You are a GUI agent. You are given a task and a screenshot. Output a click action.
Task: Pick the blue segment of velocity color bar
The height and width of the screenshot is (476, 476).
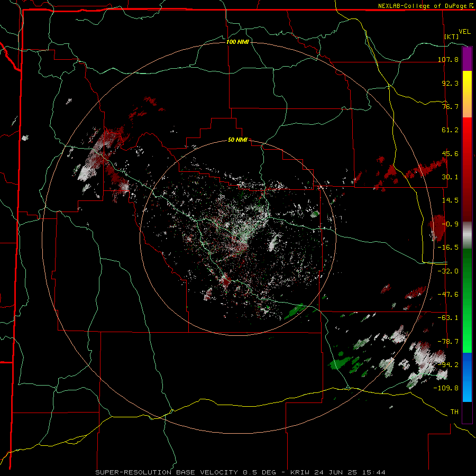click(467, 377)
